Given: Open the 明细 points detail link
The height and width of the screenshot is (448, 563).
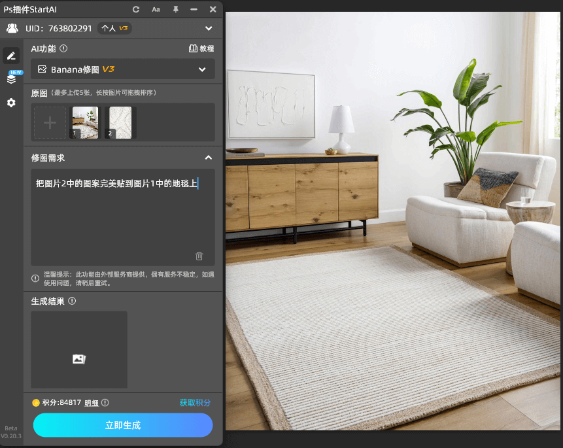Looking at the screenshot, I should (x=92, y=403).
